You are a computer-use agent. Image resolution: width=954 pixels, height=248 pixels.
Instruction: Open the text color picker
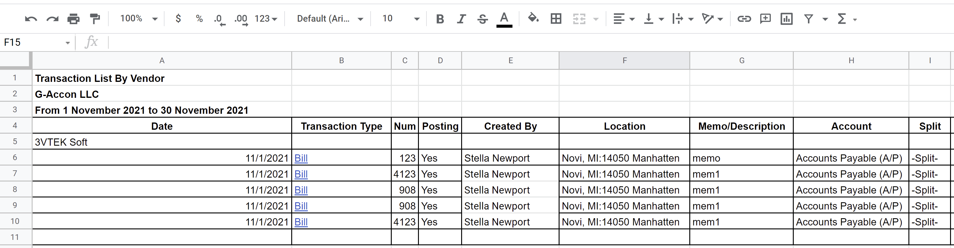504,19
